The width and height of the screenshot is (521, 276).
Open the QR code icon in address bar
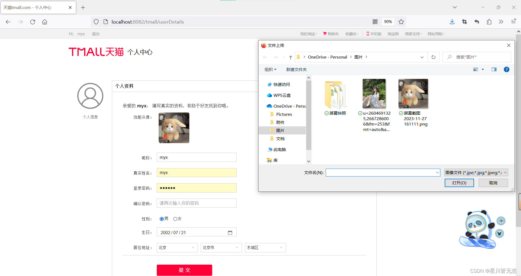pyautogui.click(x=375, y=22)
